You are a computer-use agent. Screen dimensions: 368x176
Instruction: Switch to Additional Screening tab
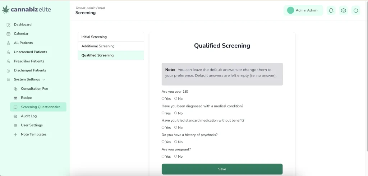coord(111,46)
